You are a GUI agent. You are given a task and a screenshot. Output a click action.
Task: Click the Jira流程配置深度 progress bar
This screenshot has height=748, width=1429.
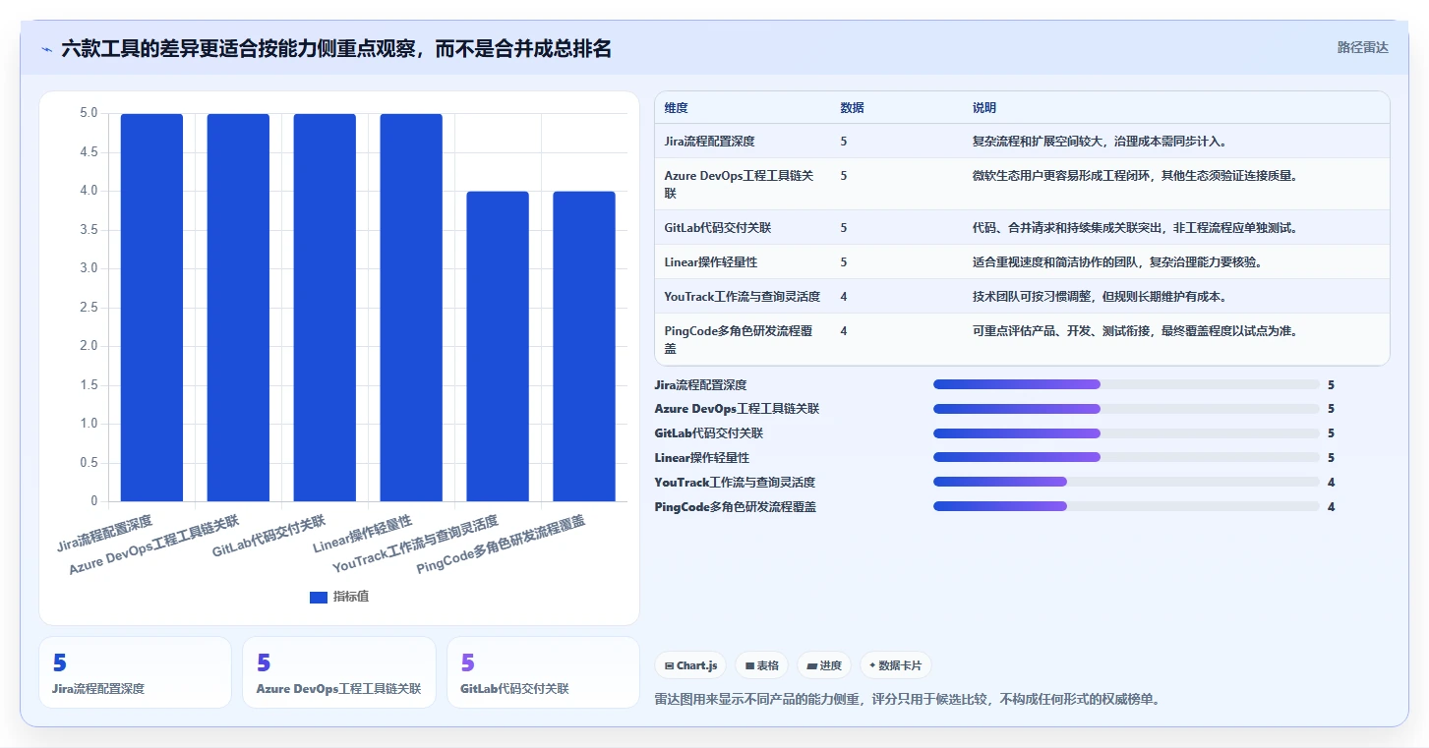[x=1126, y=384]
